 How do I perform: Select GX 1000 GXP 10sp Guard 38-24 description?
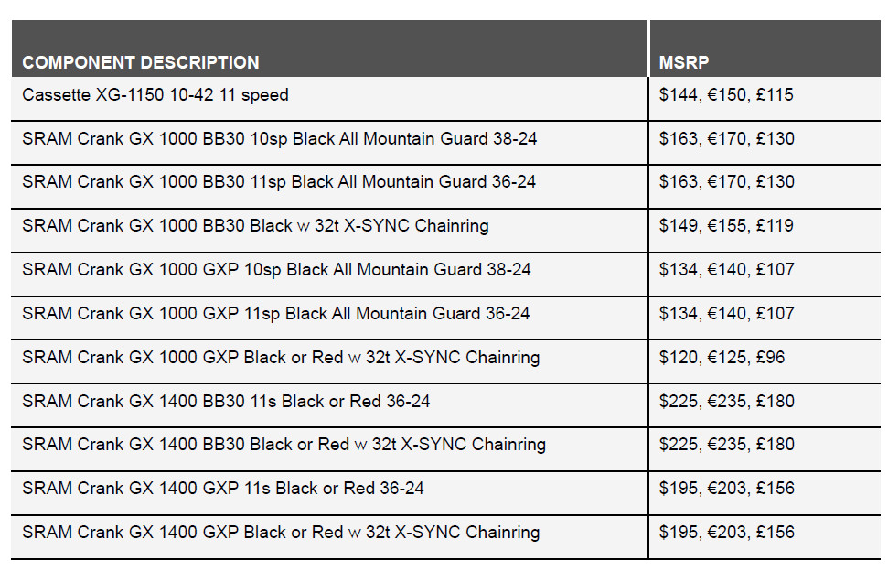[276, 270]
